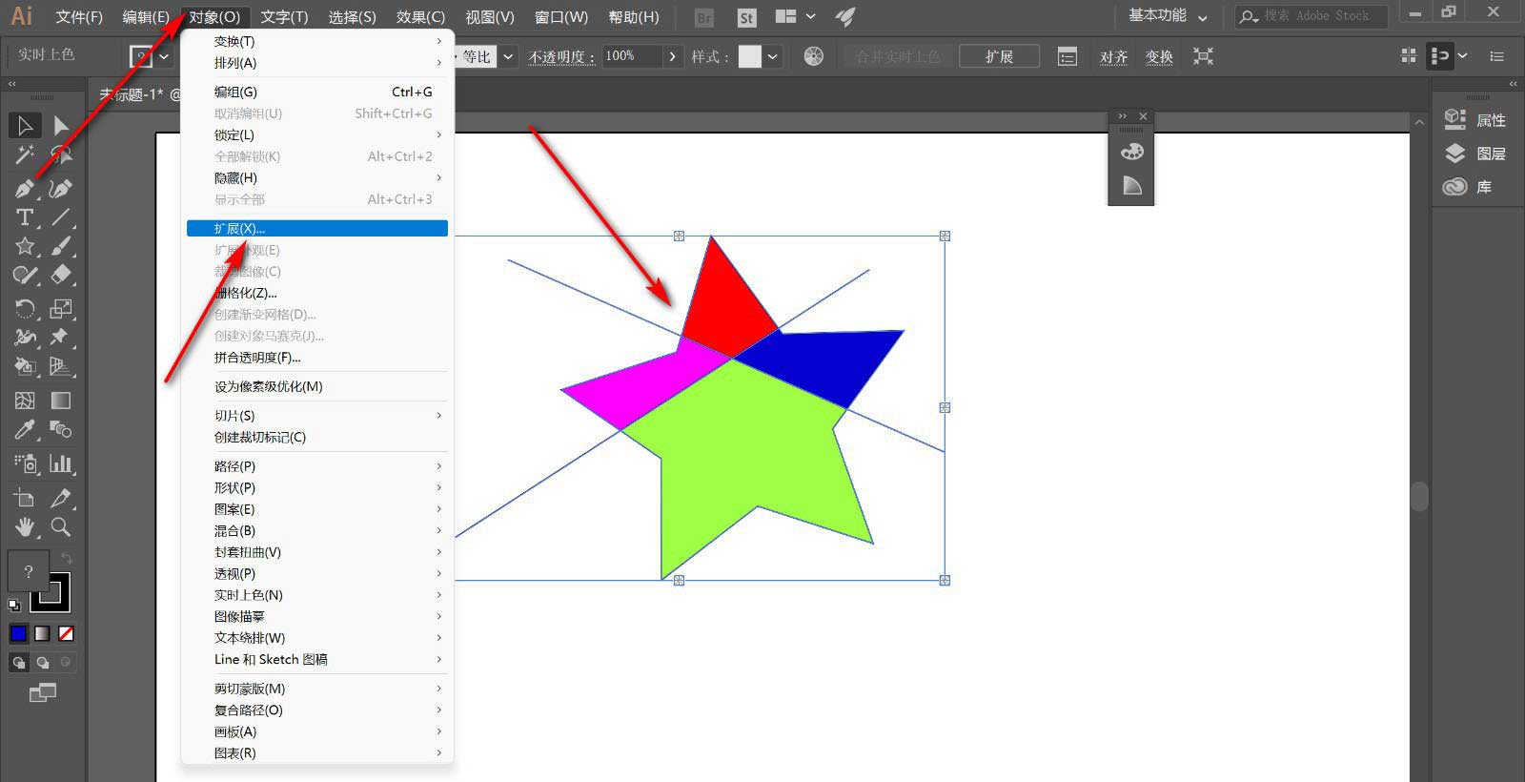Viewport: 1525px width, 782px height.
Task: Expand the 不透明度 opacity slider arrow
Action: tap(673, 57)
